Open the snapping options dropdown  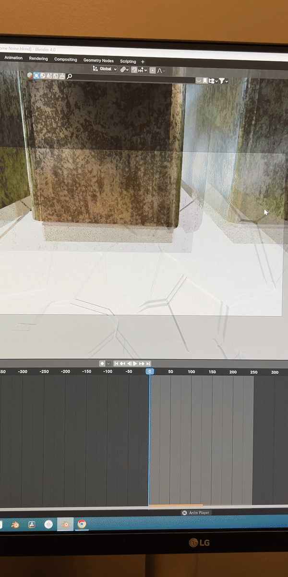click(x=143, y=70)
